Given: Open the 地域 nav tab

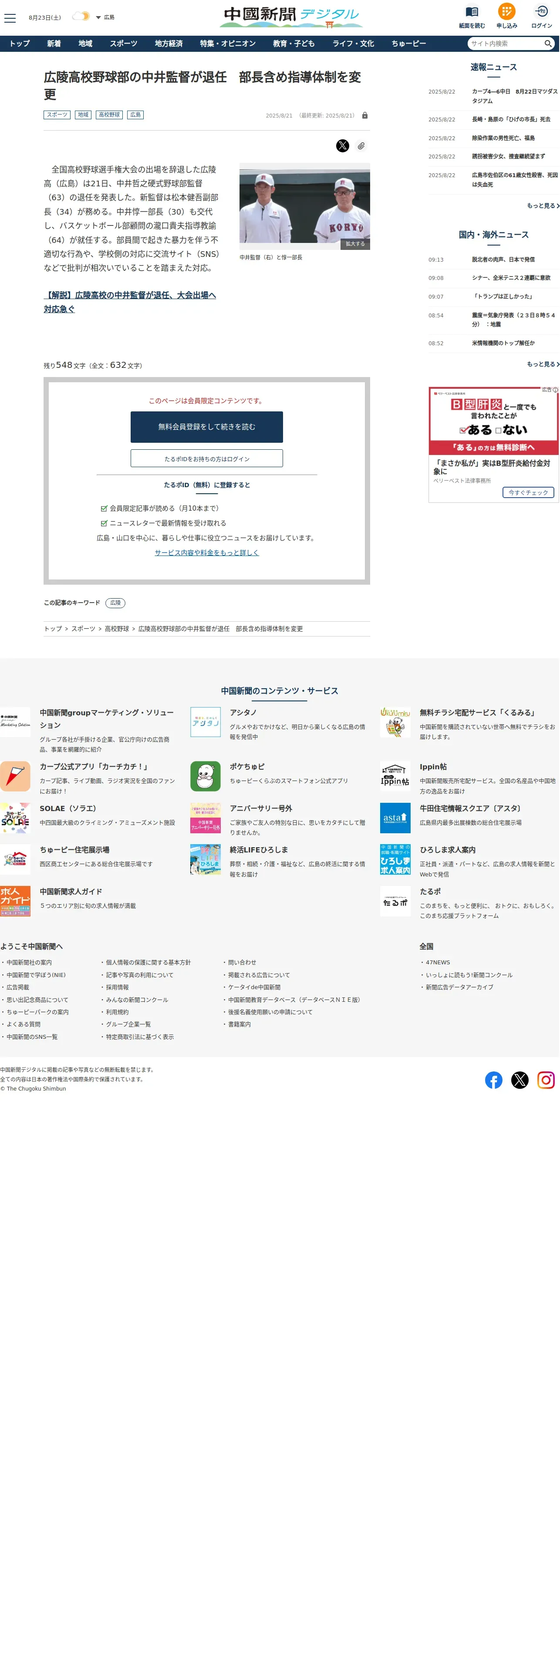Looking at the screenshot, I should click(85, 44).
